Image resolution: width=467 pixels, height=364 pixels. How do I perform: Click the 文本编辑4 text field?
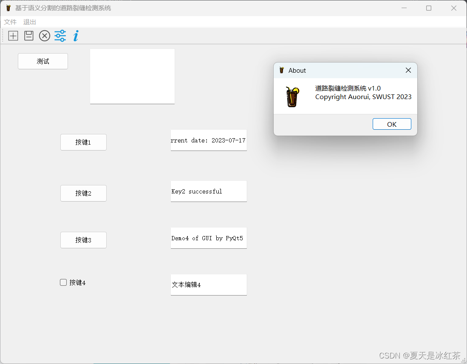(208, 284)
